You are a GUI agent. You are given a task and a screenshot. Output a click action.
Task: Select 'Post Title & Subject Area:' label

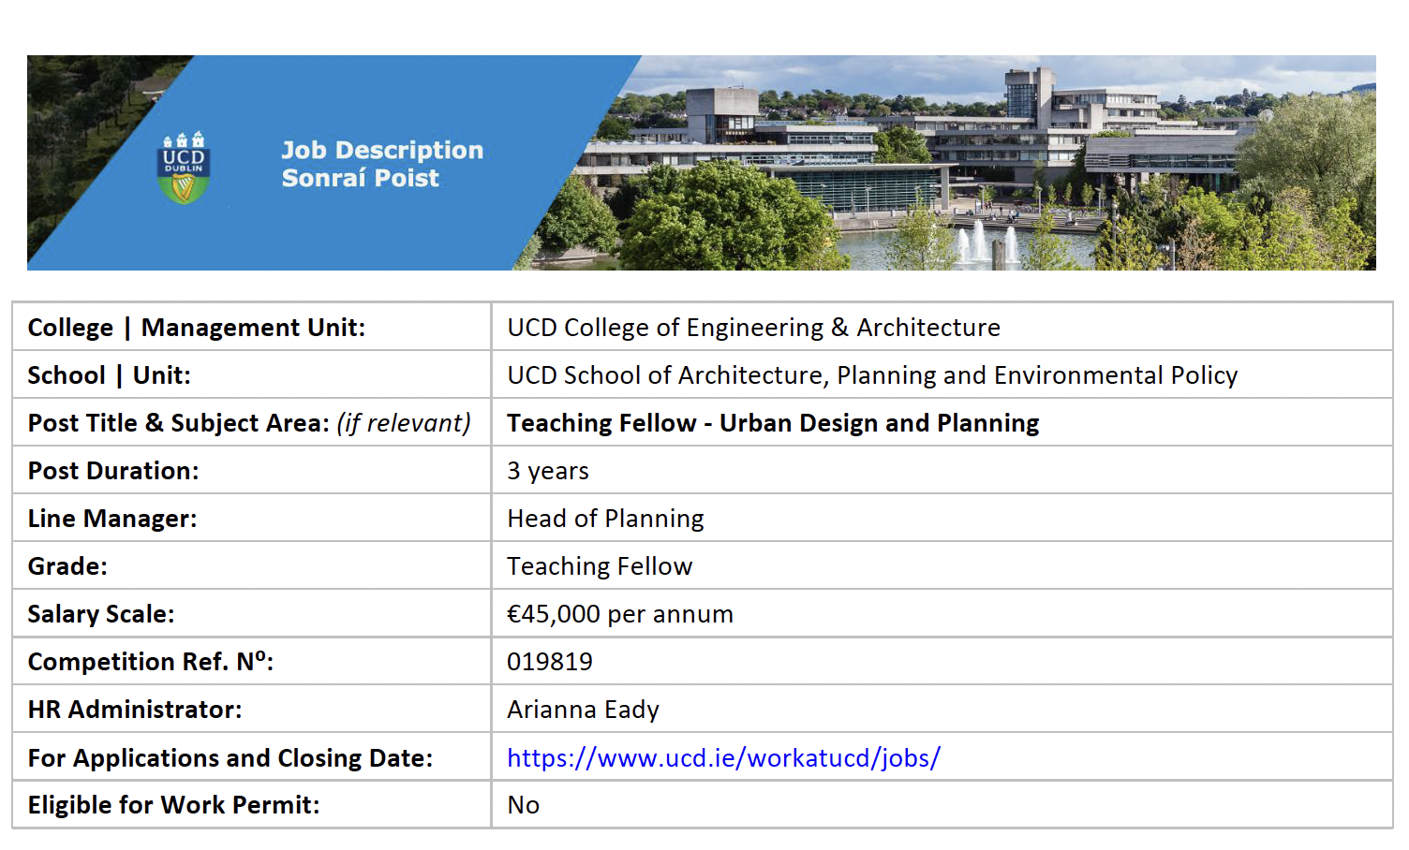(179, 423)
